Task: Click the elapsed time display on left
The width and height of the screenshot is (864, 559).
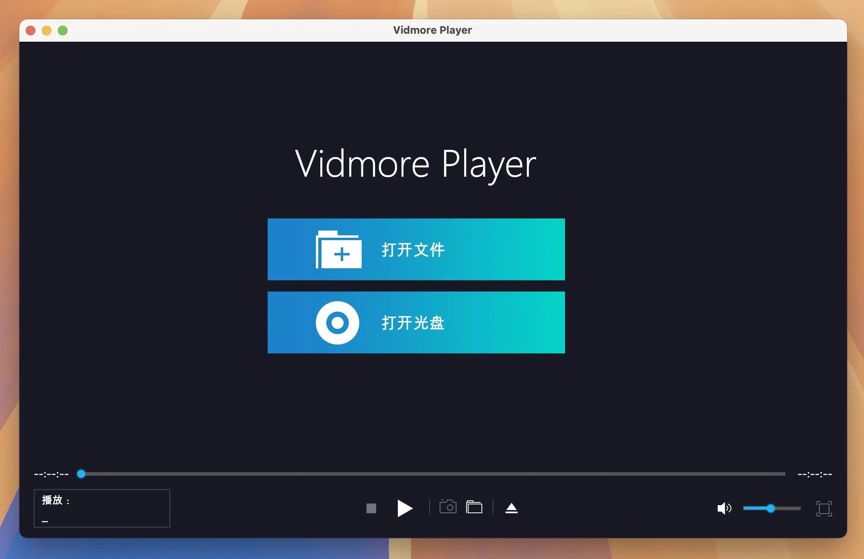Action: click(51, 474)
